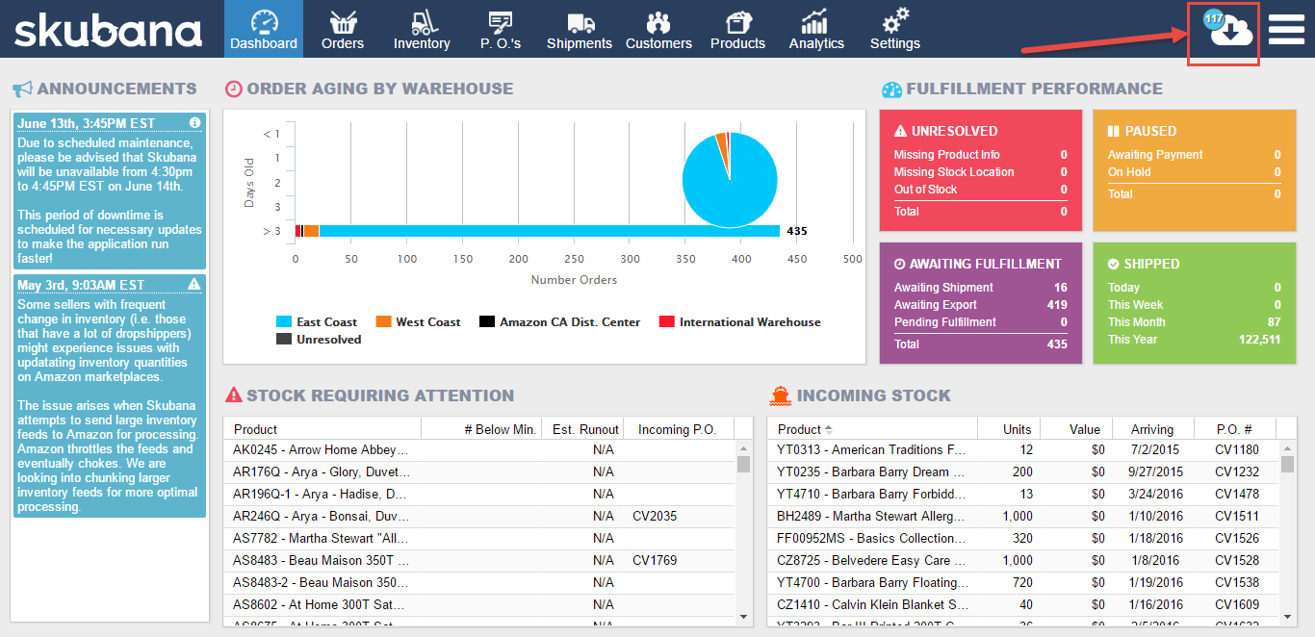Click This Year shipped row
The width and height of the screenshot is (1315, 637).
[x=1194, y=340]
